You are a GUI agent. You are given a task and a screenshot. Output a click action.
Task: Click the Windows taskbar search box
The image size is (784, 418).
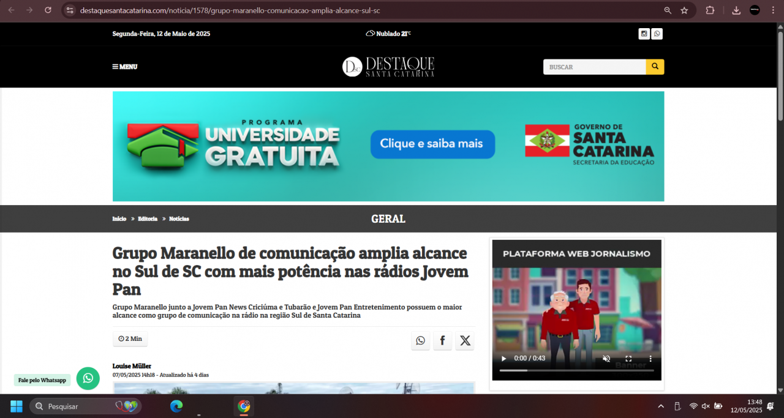tap(86, 406)
